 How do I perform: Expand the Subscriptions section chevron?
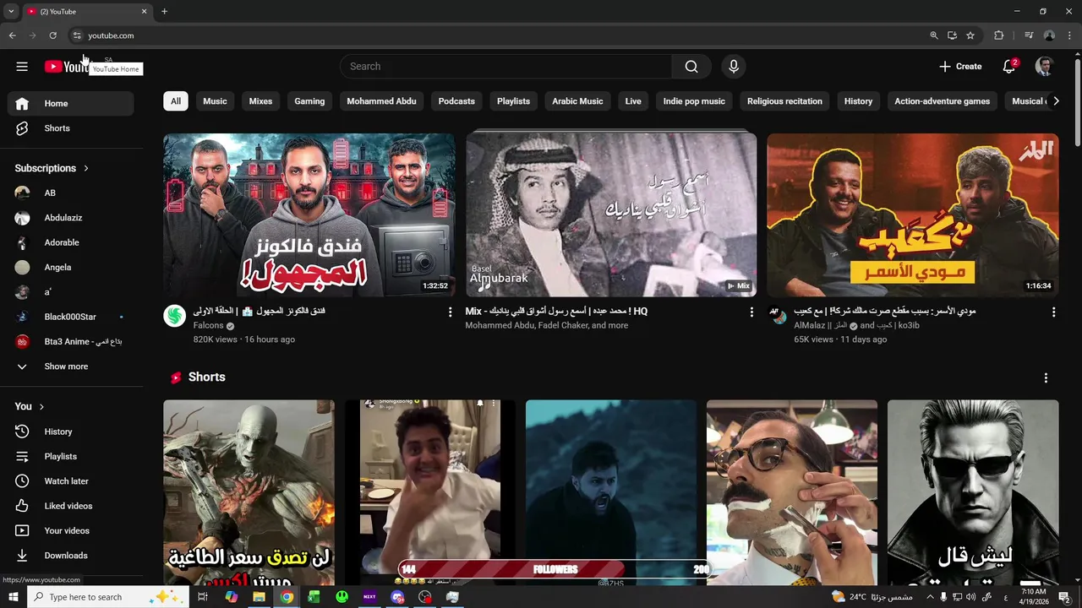[x=85, y=168]
